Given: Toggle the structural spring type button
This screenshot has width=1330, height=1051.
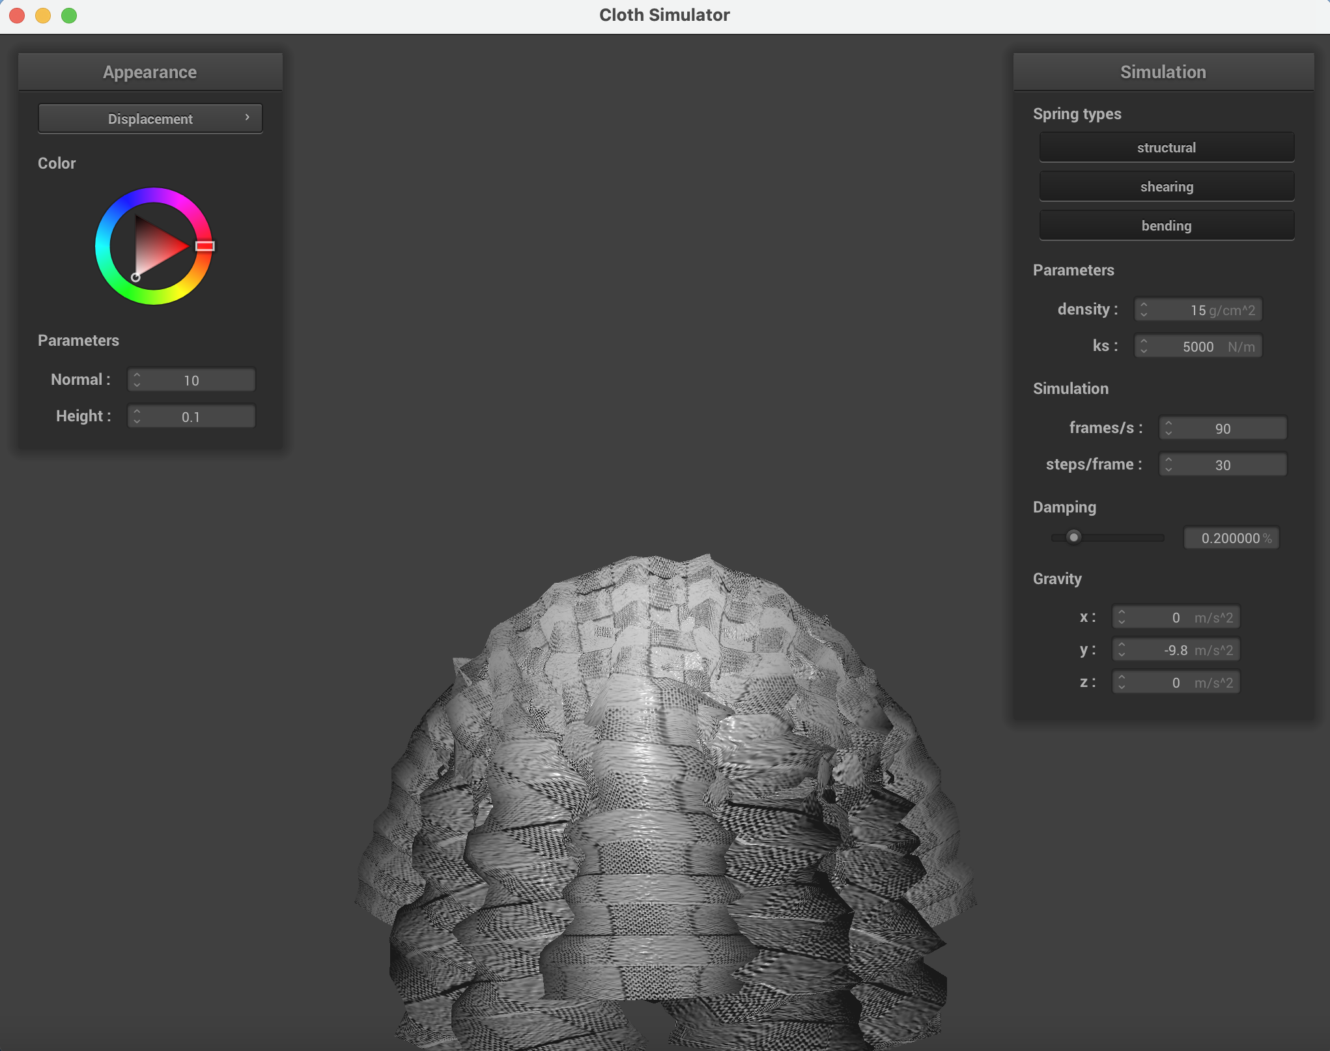Looking at the screenshot, I should [1166, 148].
